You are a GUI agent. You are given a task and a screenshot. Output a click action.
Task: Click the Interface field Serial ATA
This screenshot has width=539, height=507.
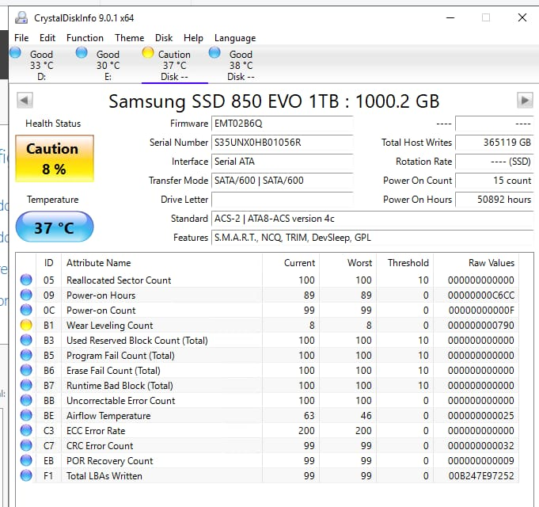(283, 162)
